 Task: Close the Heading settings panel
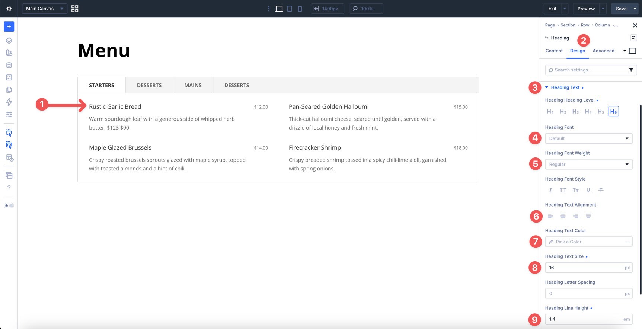coord(635,25)
